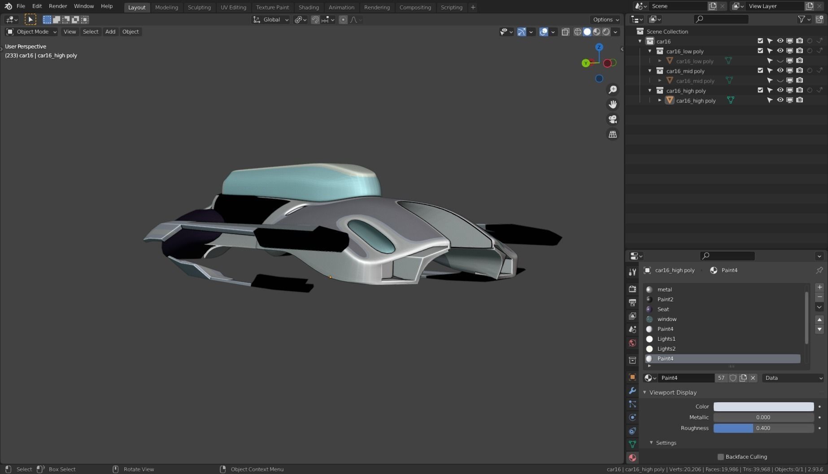
Task: Open material slot specials dropdown arrow
Action: (x=819, y=307)
